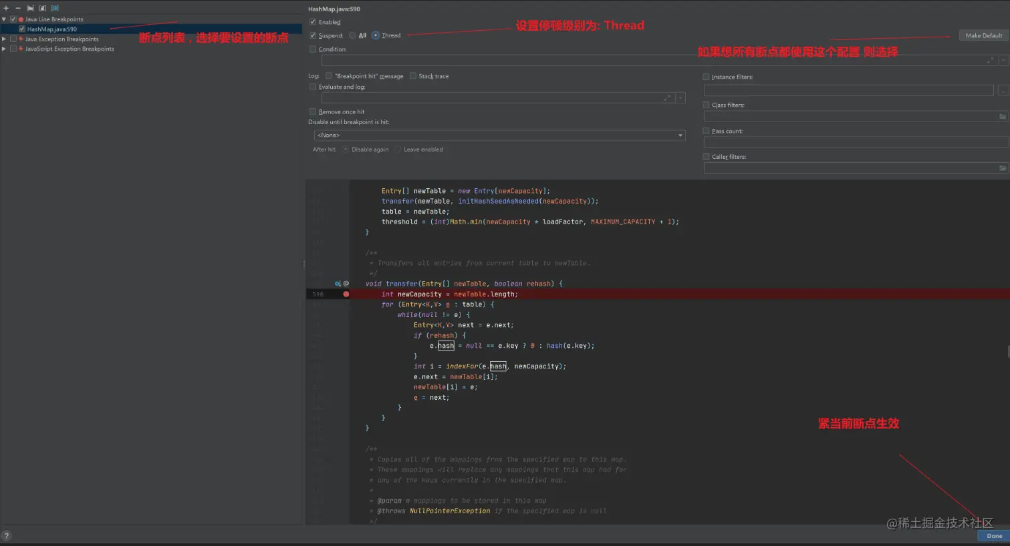Browse caller filters folder icon
The width and height of the screenshot is (1010, 546).
[1003, 168]
